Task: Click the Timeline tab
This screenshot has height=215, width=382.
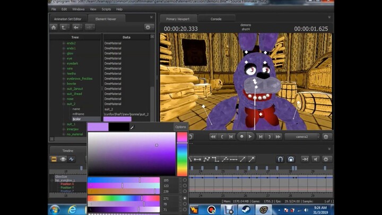Action: click(x=67, y=151)
